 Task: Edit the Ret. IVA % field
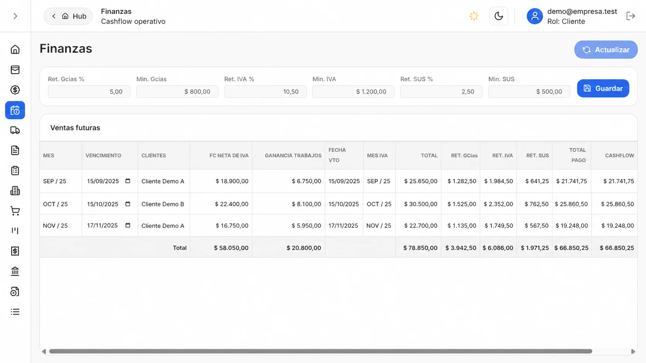tap(265, 91)
